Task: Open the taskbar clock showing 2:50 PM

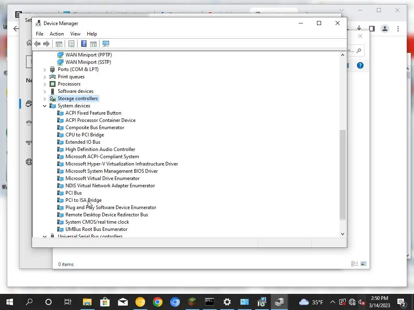Action: [x=379, y=302]
